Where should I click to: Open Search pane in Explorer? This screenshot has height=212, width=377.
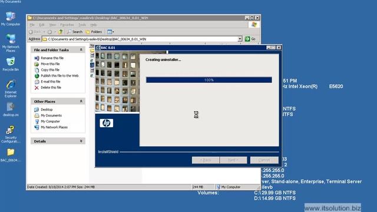(x=75, y=32)
